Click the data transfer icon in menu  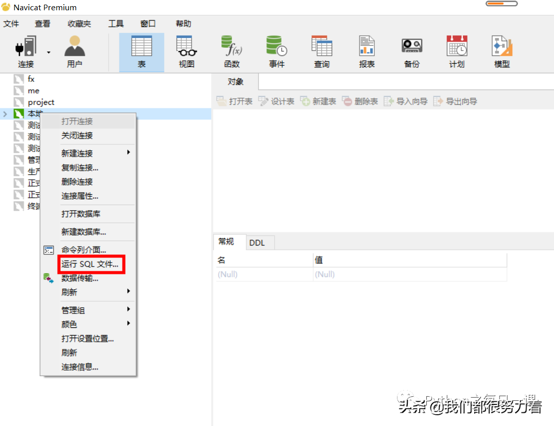48,278
